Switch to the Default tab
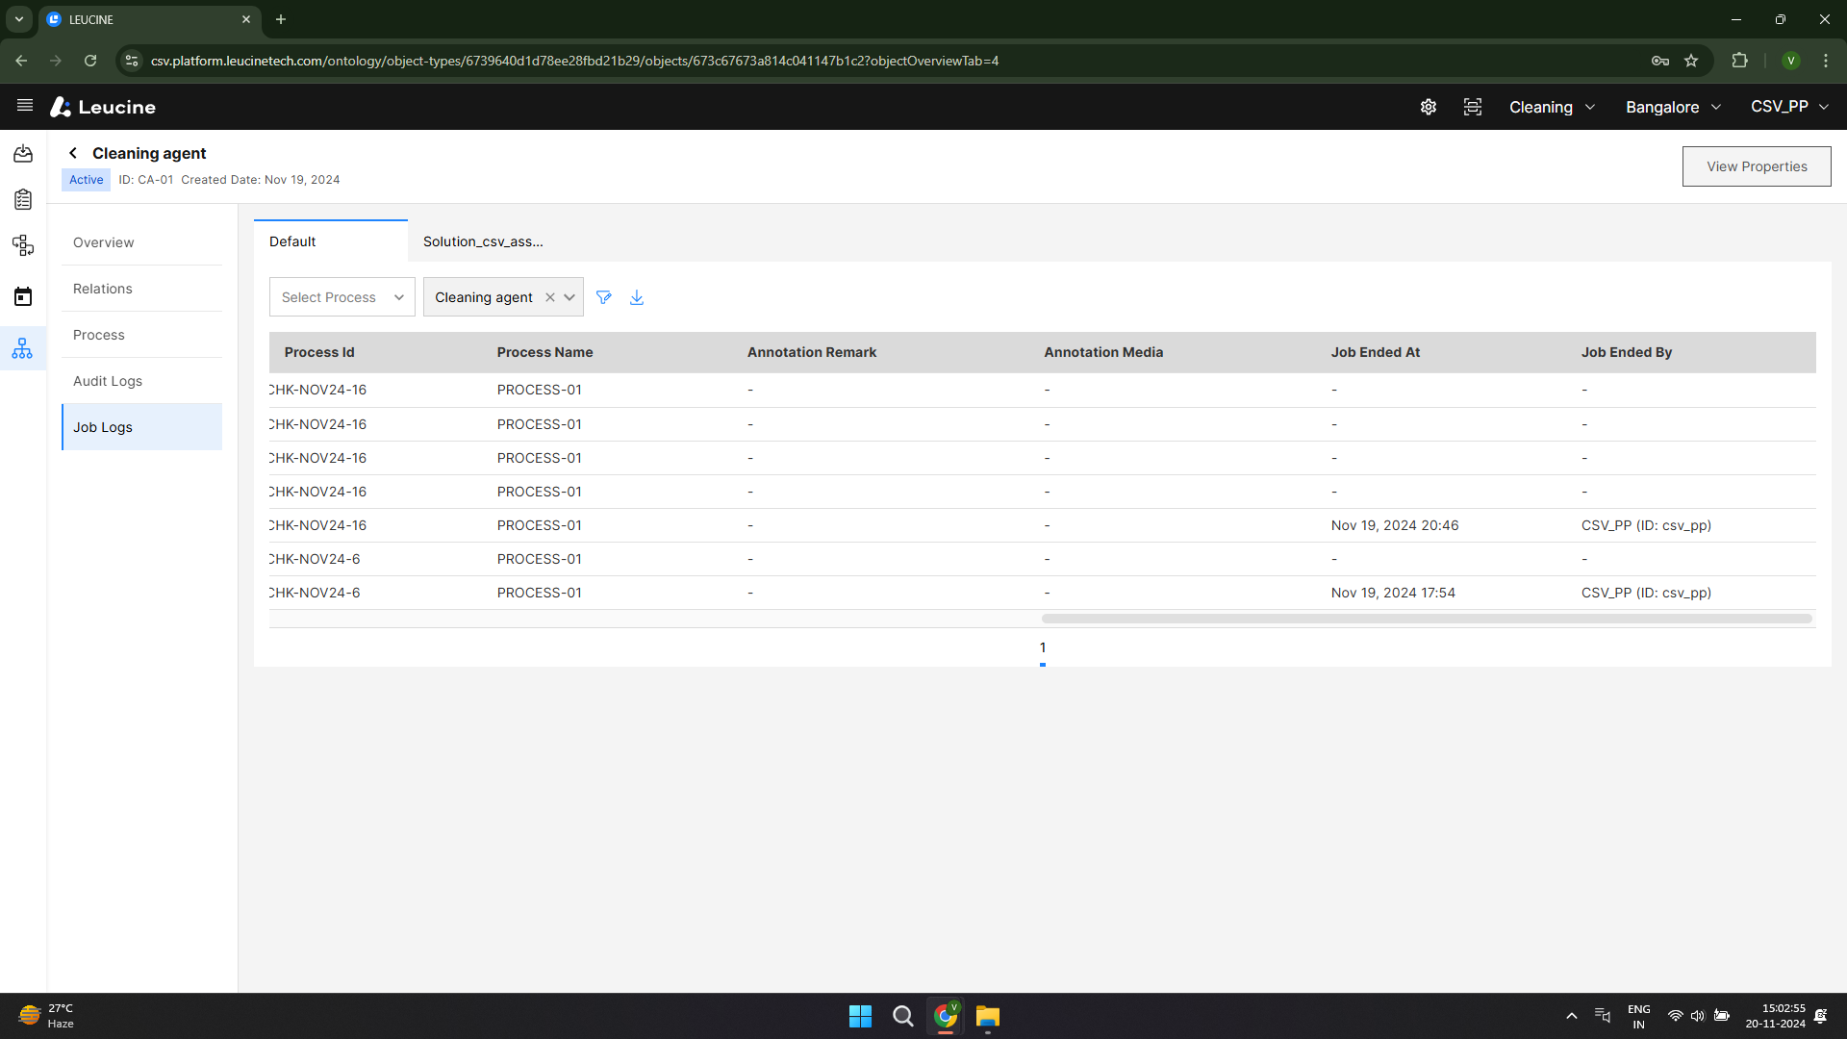1847x1039 pixels. tap(331, 241)
